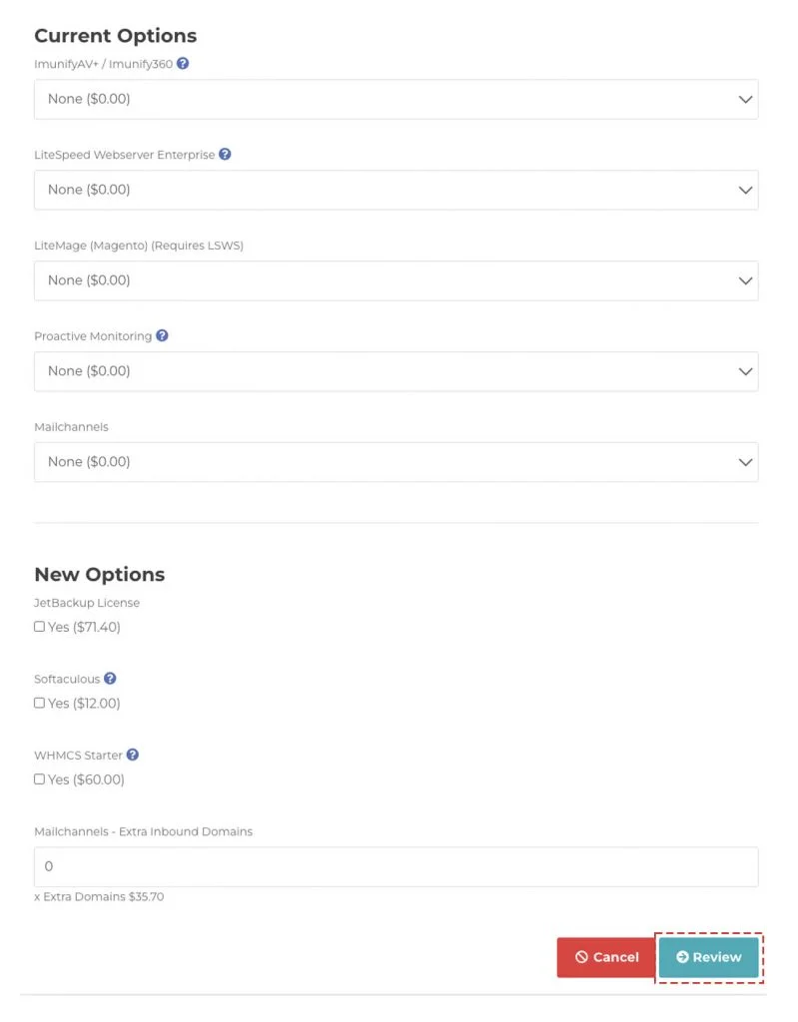Click the prohibition icon inside Cancel button
This screenshot has height=1022, width=798.
point(584,957)
